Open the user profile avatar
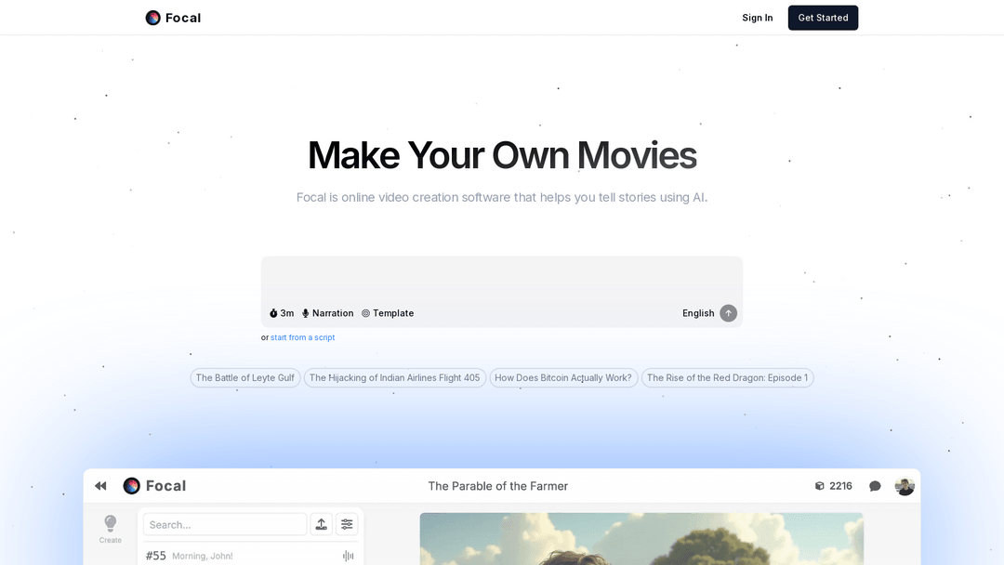 pyautogui.click(x=905, y=486)
